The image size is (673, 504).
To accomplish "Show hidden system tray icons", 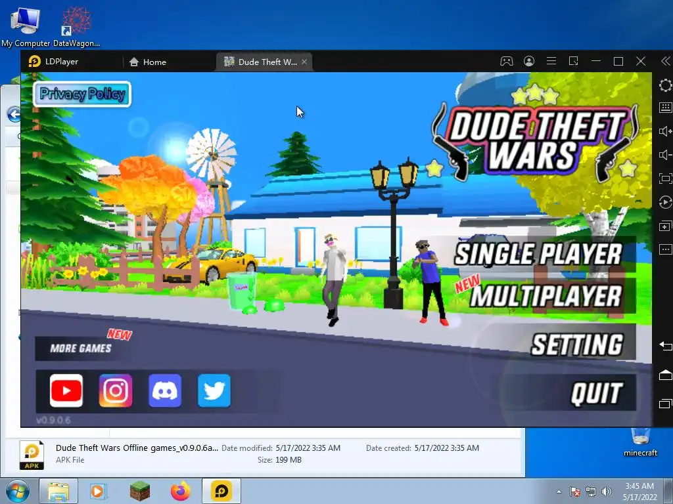I will pos(559,492).
